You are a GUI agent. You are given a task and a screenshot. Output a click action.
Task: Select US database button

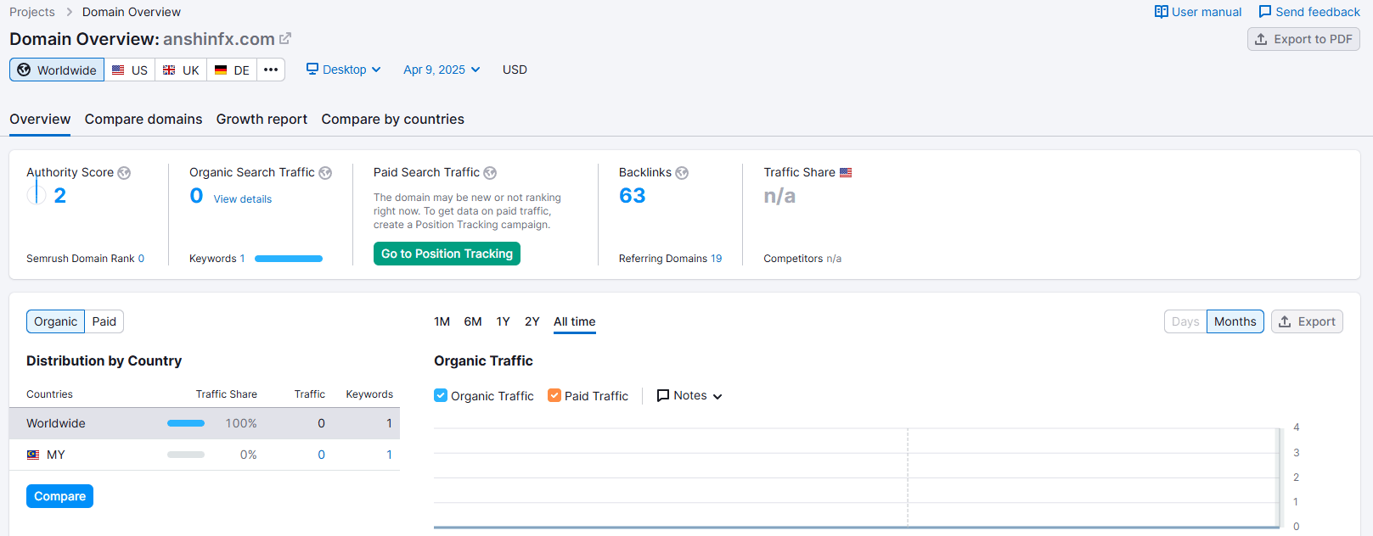pyautogui.click(x=130, y=70)
